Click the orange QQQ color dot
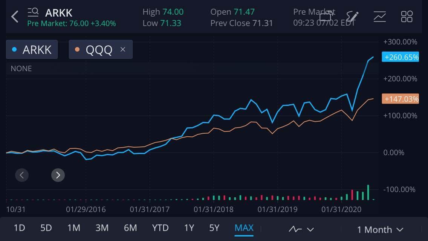Viewport: 428px width, 241px height. pos(77,49)
